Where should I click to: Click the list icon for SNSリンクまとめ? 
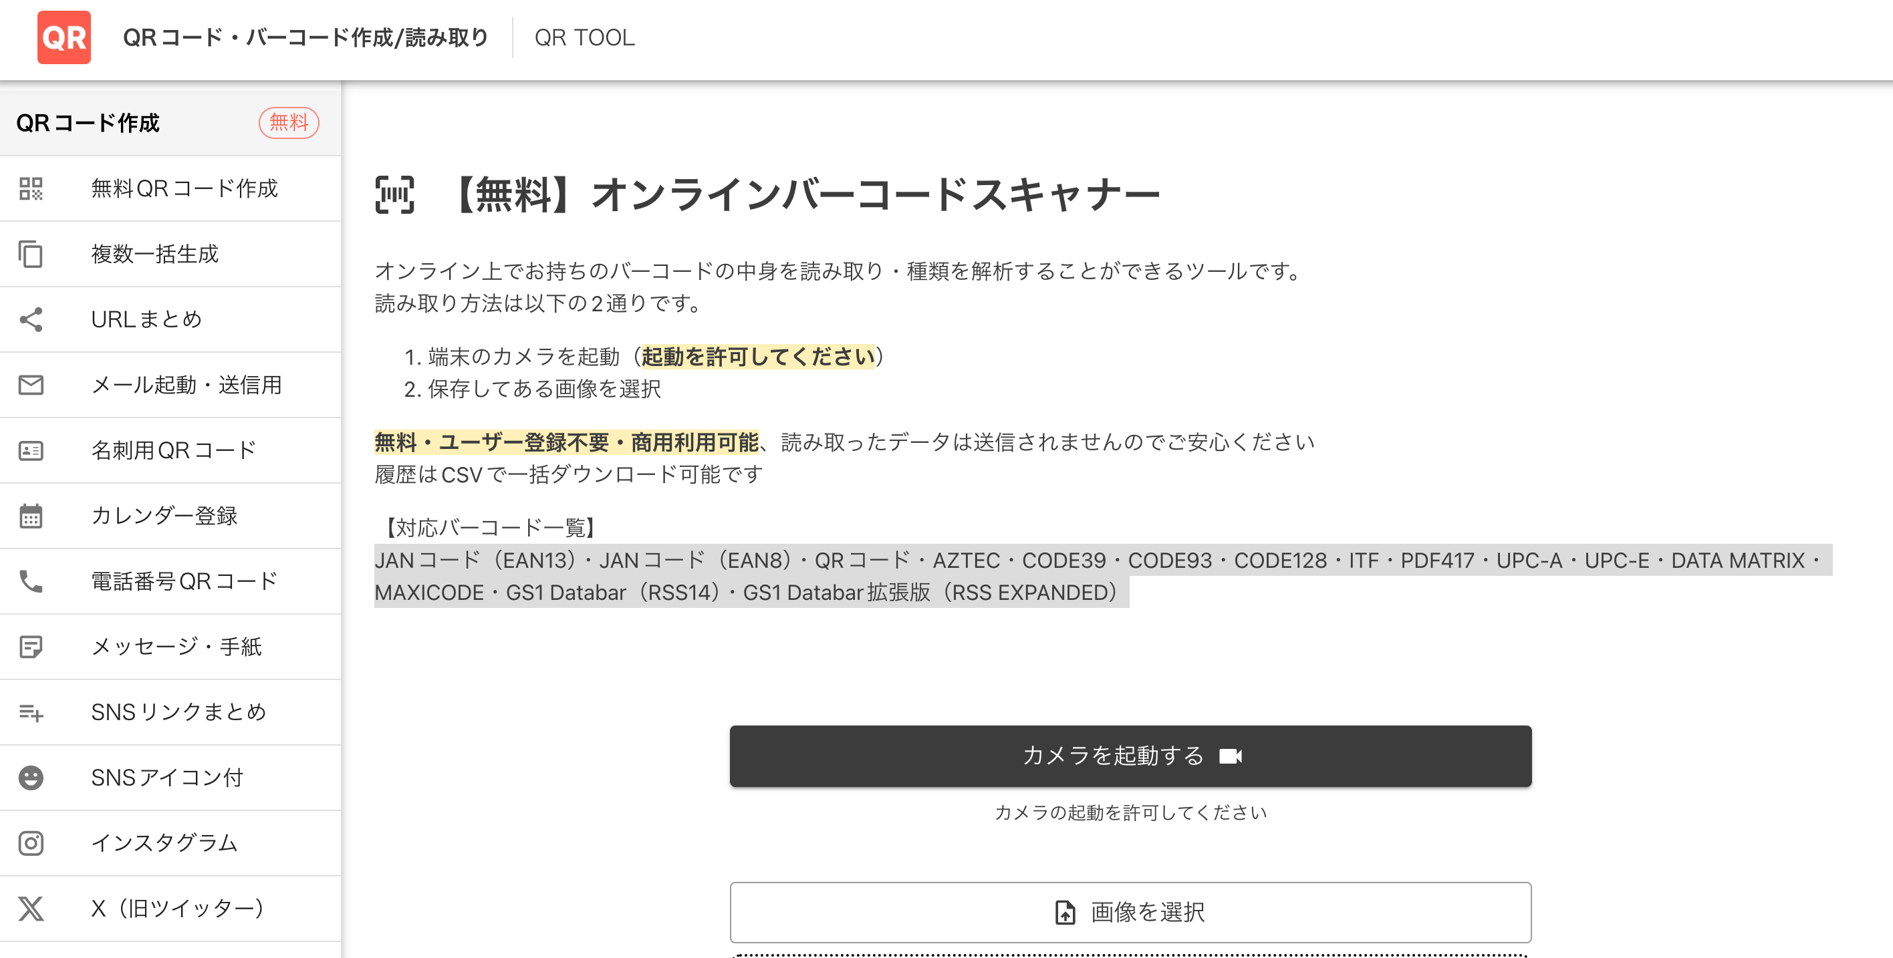pos(32,711)
